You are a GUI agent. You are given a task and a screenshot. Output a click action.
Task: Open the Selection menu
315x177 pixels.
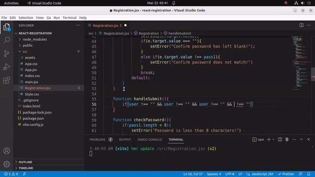26,18
